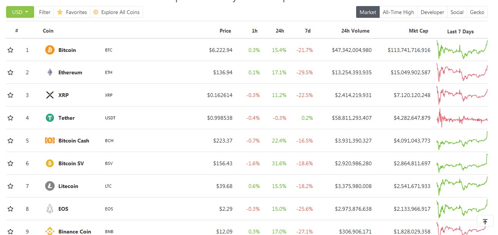Switch to the All-Time High tab
The image size is (498, 235).
398,12
